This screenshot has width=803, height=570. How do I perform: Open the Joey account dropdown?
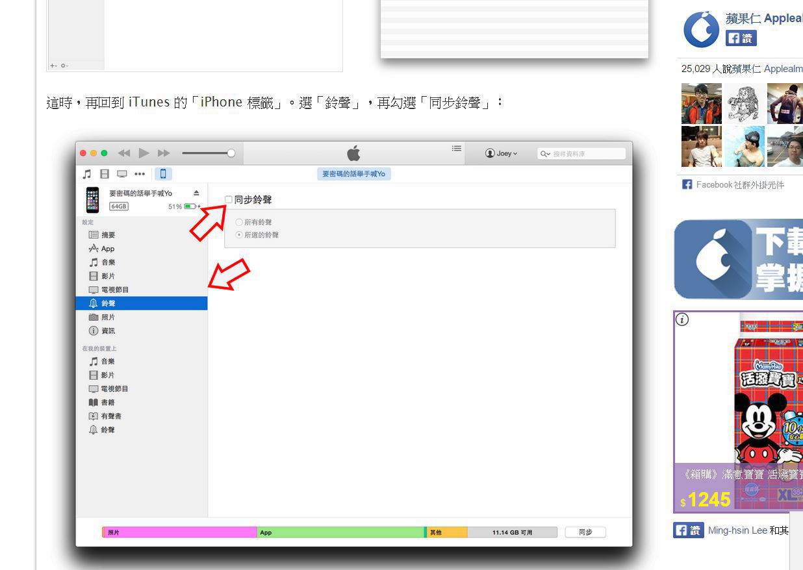click(501, 153)
